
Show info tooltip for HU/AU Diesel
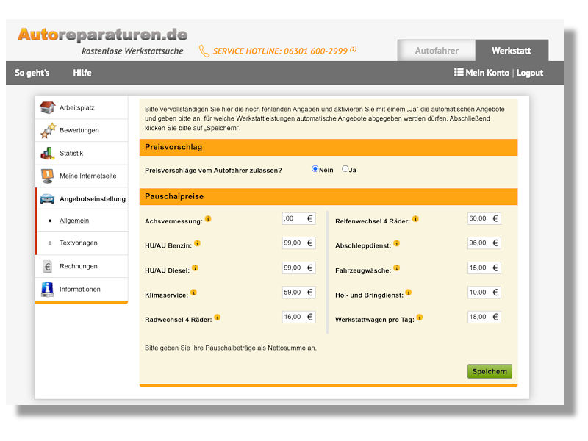[x=195, y=268]
